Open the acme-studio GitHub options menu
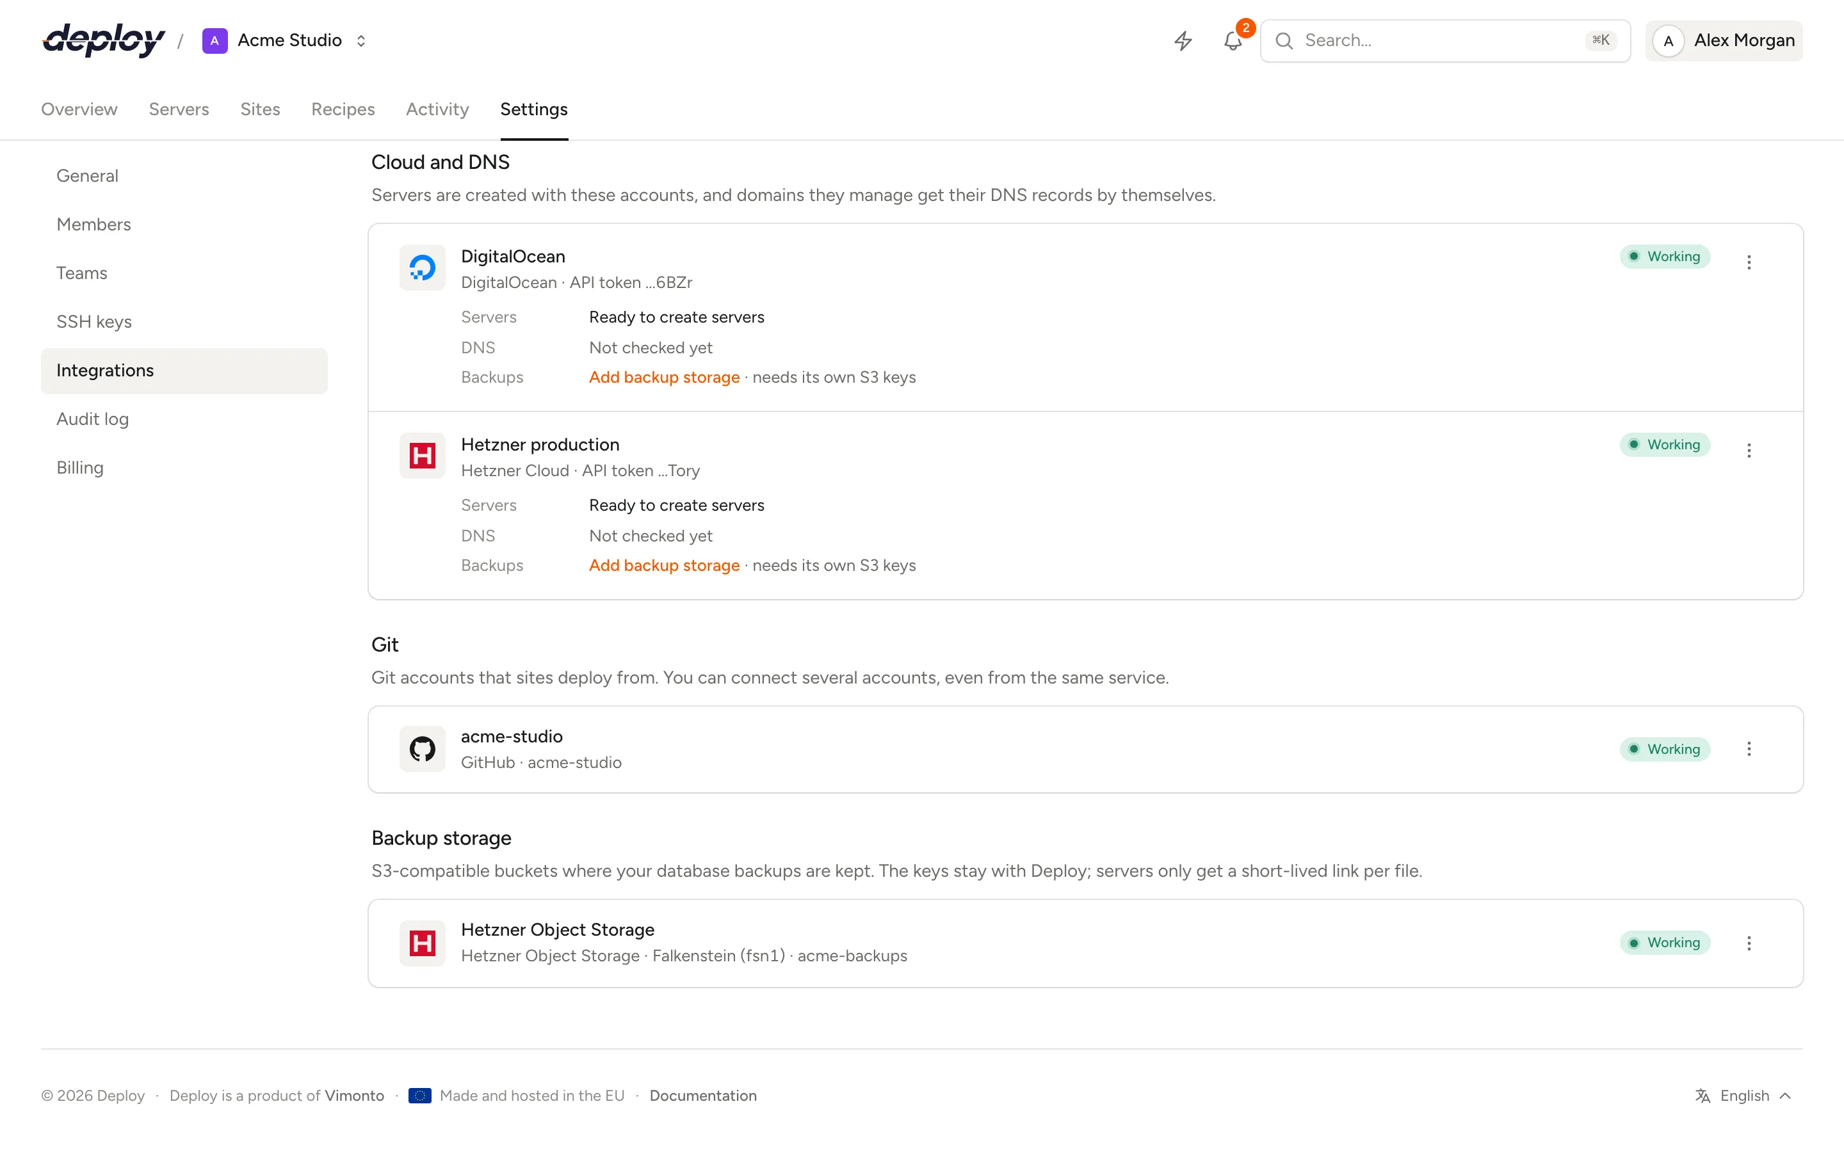 pyautogui.click(x=1749, y=749)
